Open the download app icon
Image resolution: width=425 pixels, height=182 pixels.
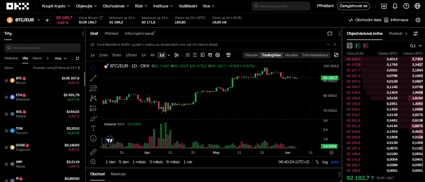(x=384, y=6)
